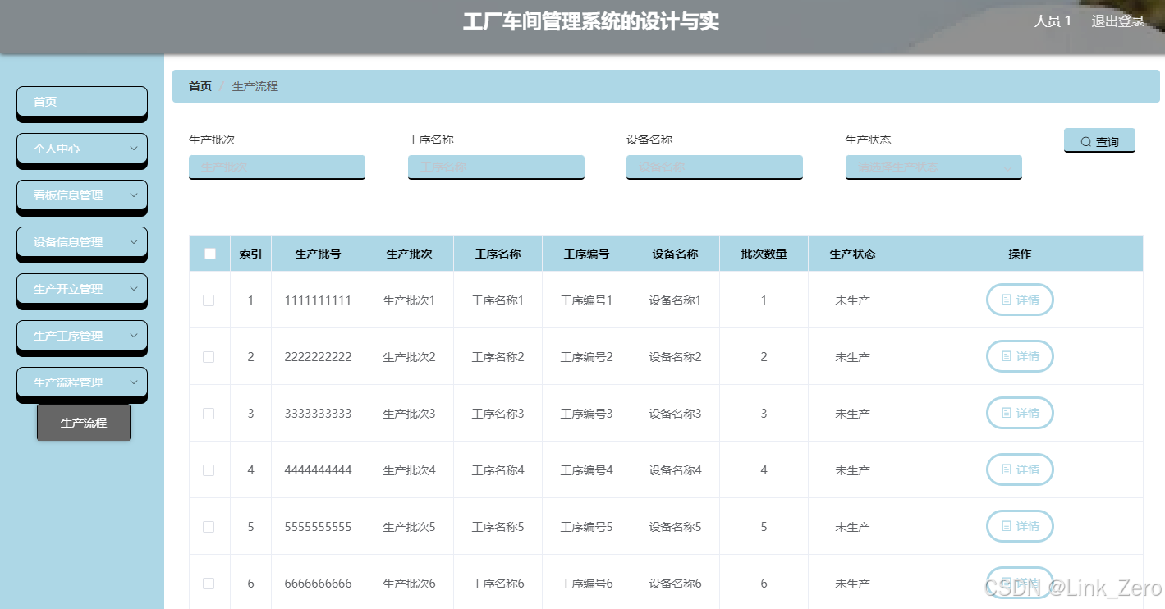Check the checkbox for 生产批次1 row
This screenshot has height=609, width=1165.
click(x=209, y=300)
